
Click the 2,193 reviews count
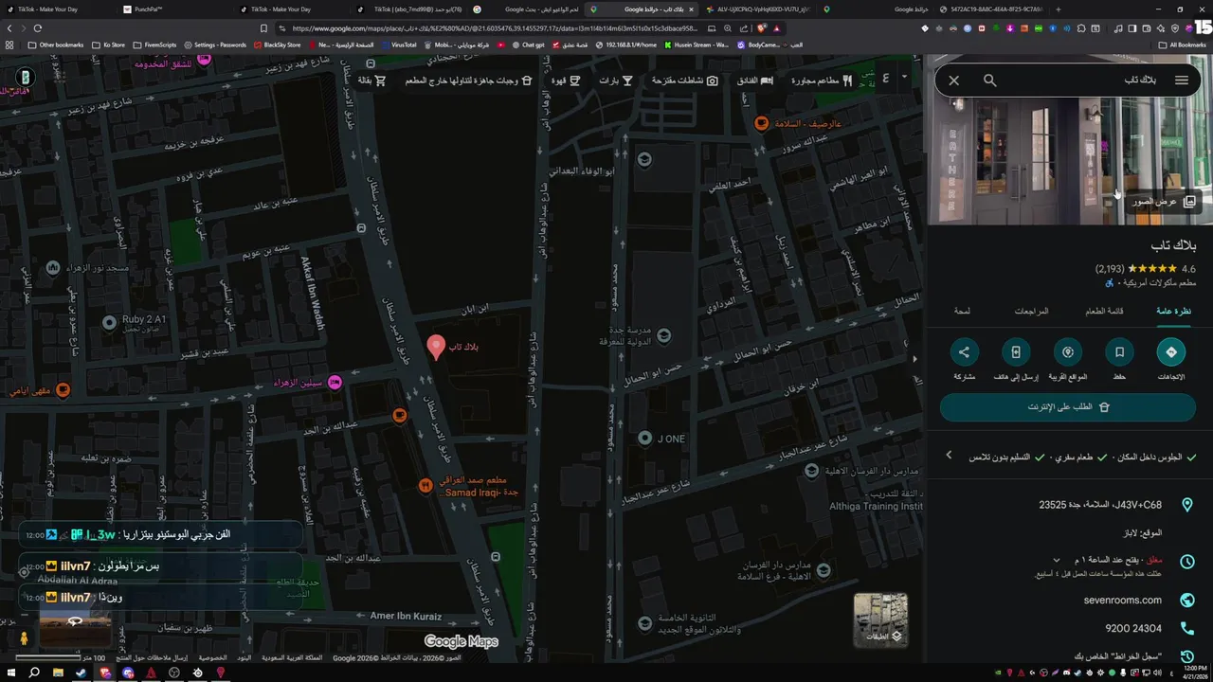coord(1110,269)
